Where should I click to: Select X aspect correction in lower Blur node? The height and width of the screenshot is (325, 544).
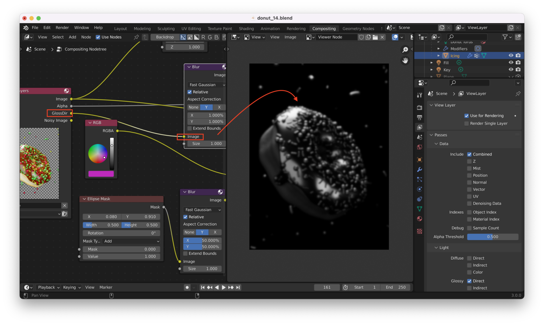[x=215, y=232]
